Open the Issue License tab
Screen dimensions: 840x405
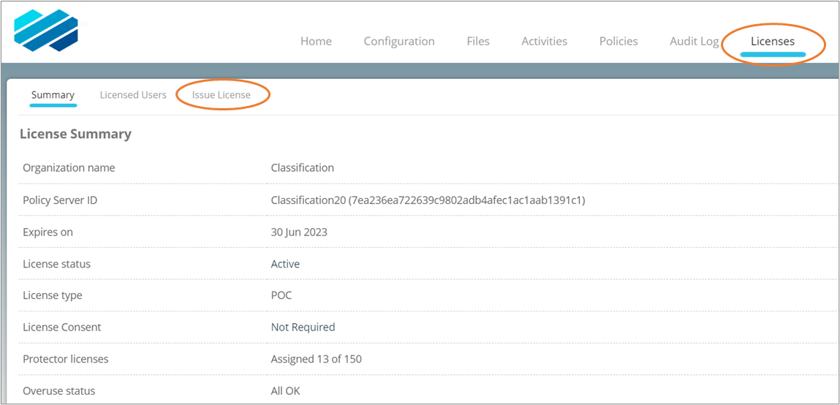(x=222, y=95)
